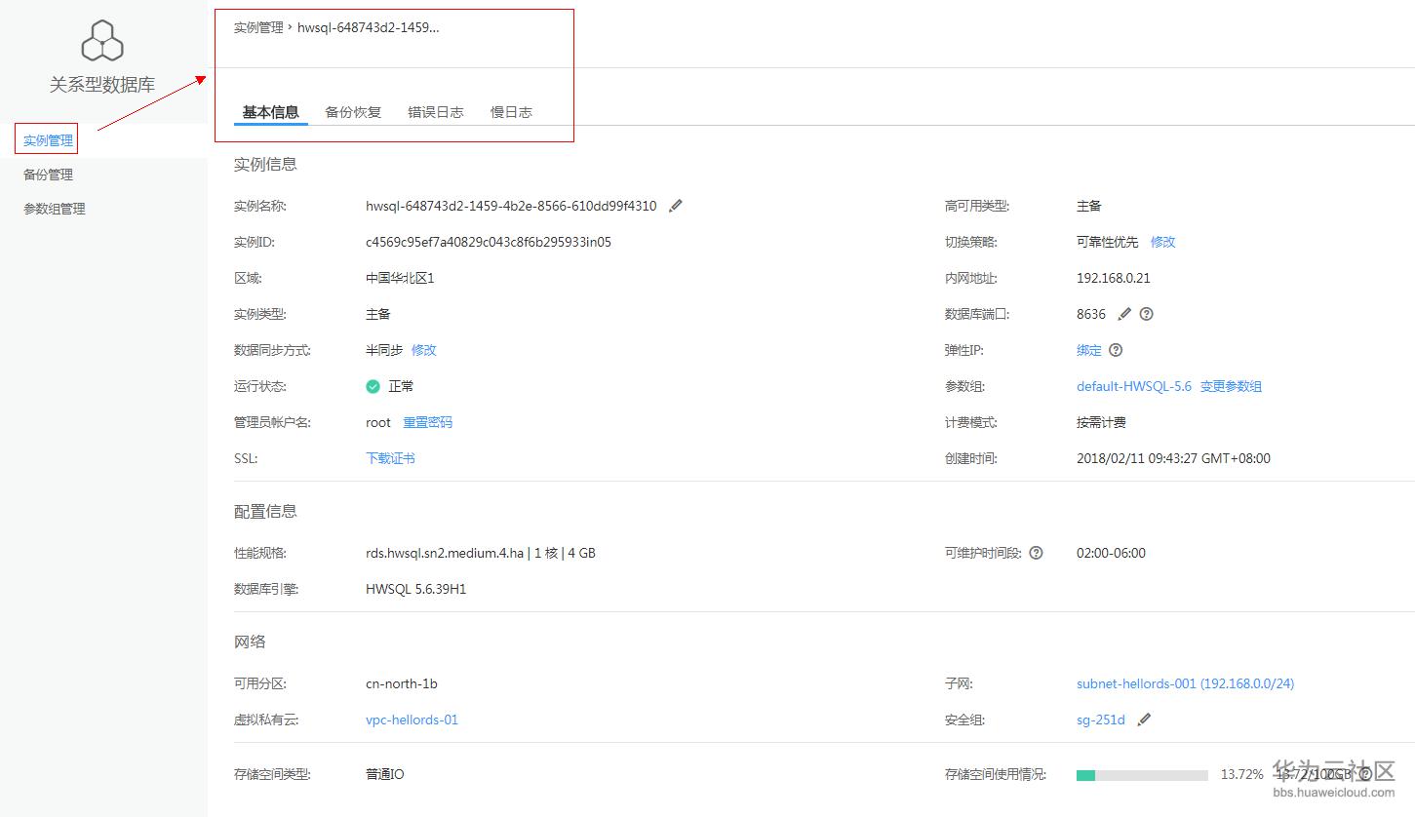This screenshot has width=1415, height=817.
Task: Click the storage usage progress bar
Action: (x=1142, y=775)
